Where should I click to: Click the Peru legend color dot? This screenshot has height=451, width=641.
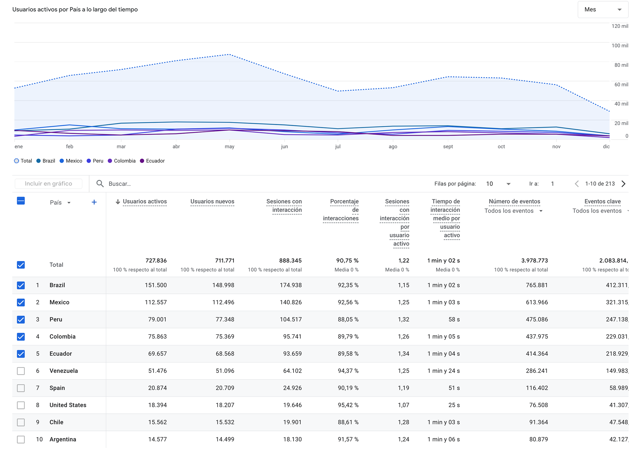click(x=89, y=161)
